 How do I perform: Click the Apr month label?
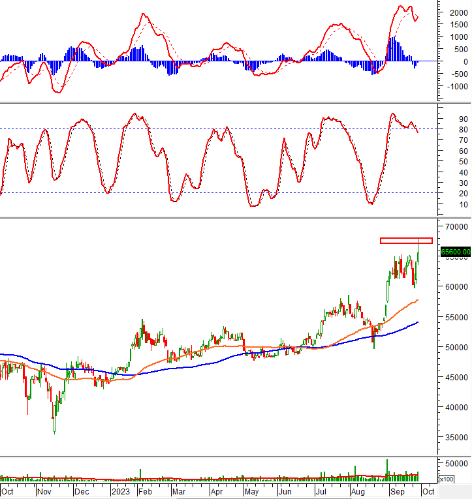[217, 492]
